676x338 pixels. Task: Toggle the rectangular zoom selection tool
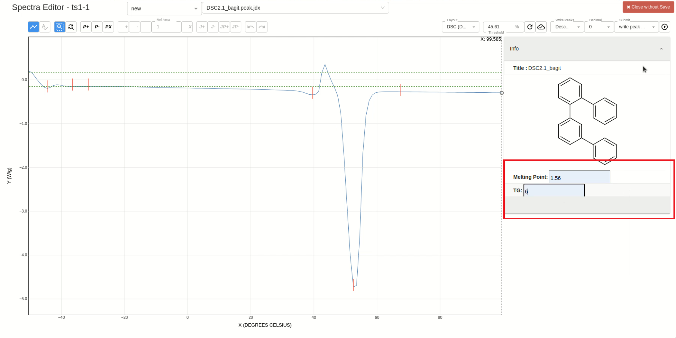pos(60,27)
